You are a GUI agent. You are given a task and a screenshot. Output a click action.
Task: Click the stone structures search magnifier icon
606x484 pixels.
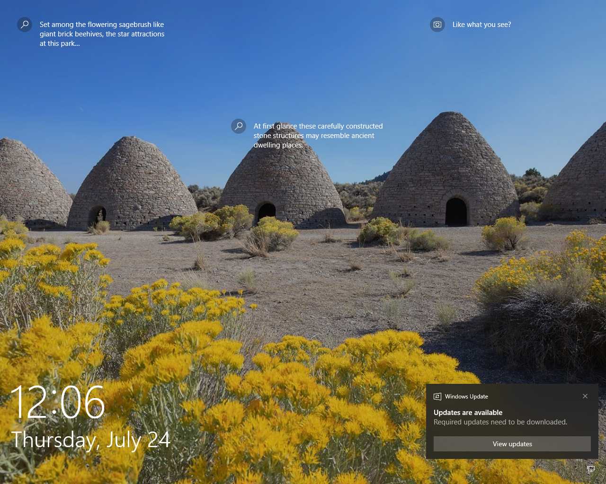point(239,126)
